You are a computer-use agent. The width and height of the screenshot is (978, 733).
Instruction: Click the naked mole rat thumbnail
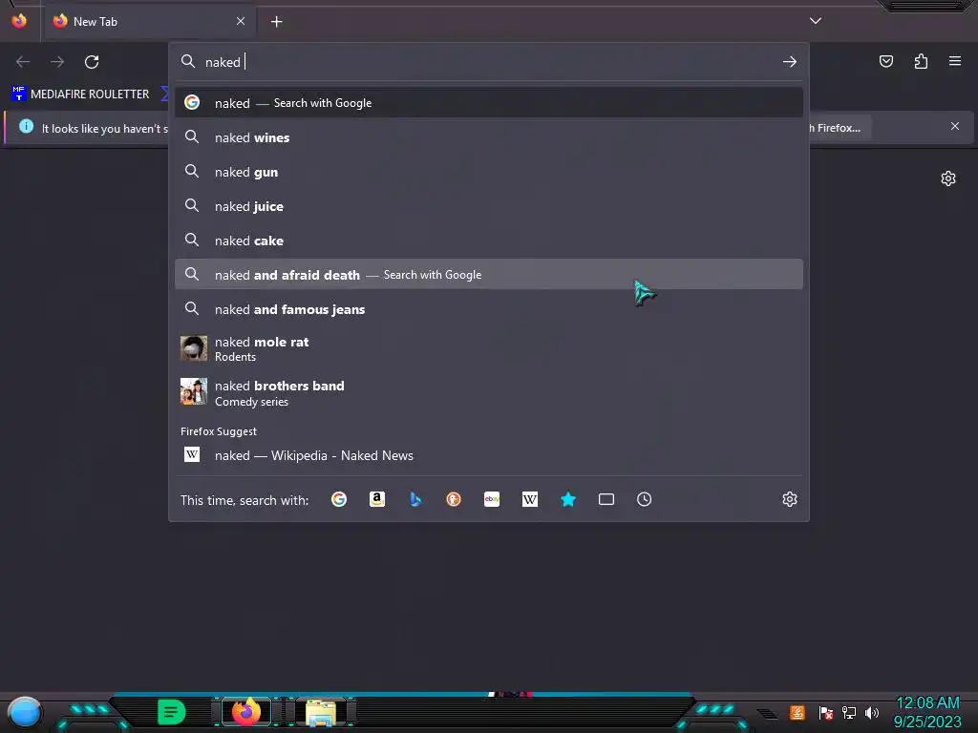pos(193,348)
